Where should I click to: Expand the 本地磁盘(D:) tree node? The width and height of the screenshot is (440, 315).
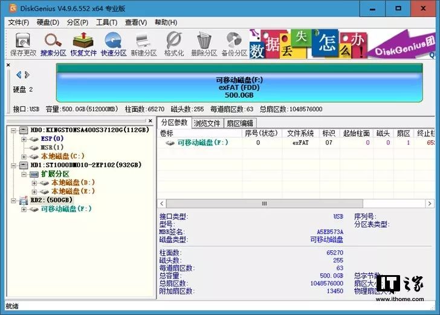tap(34, 183)
